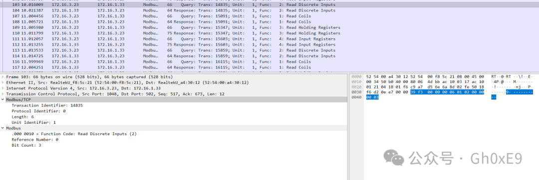Collapse the Modbus/TCP section arrow
Screen dimensions: 539x180
[3, 99]
